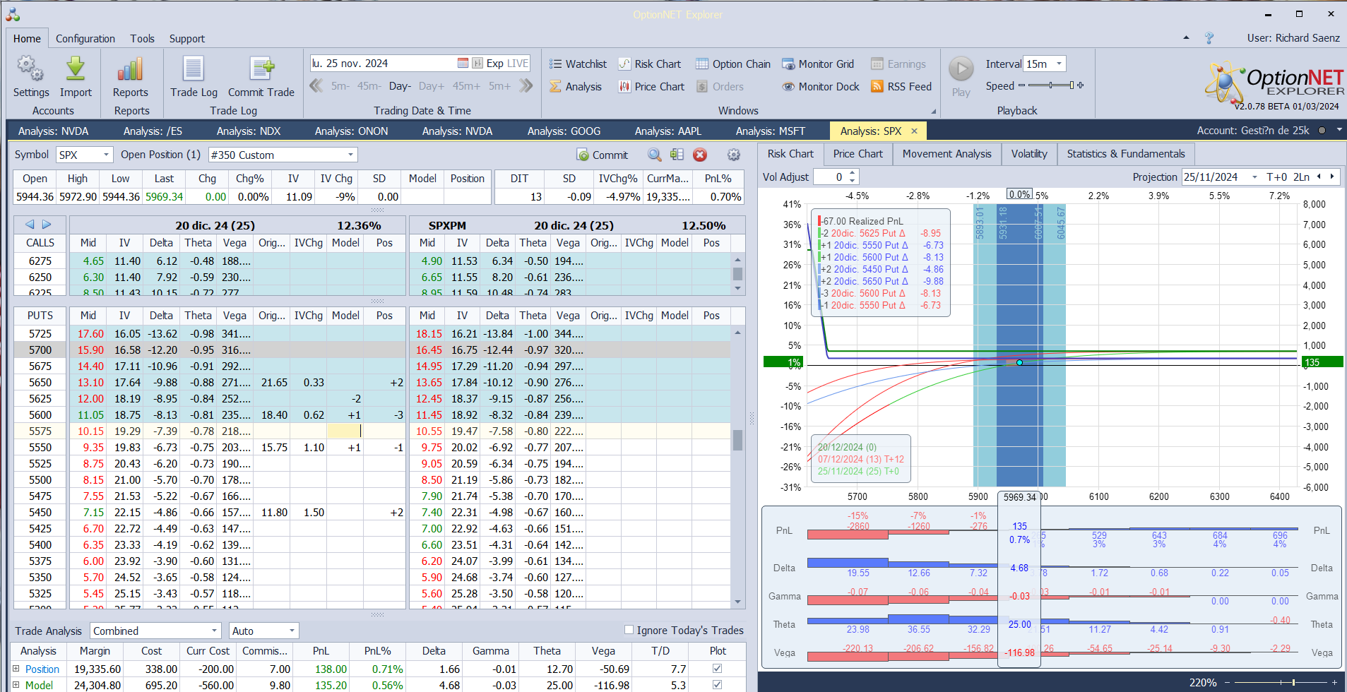1347x692 pixels.
Task: Click the help question mark icon
Action: tap(1209, 38)
